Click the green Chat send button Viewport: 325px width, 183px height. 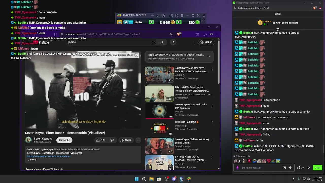pyautogui.click(x=317, y=167)
